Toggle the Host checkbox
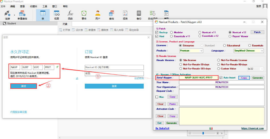This screenshot has width=270, height=139. point(157,36)
